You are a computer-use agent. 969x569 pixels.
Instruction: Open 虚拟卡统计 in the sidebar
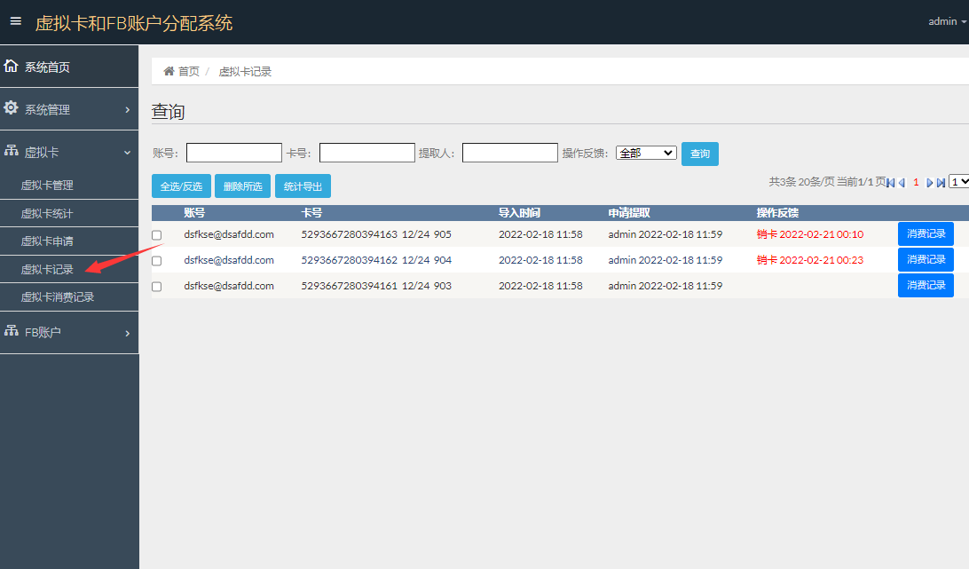47,213
